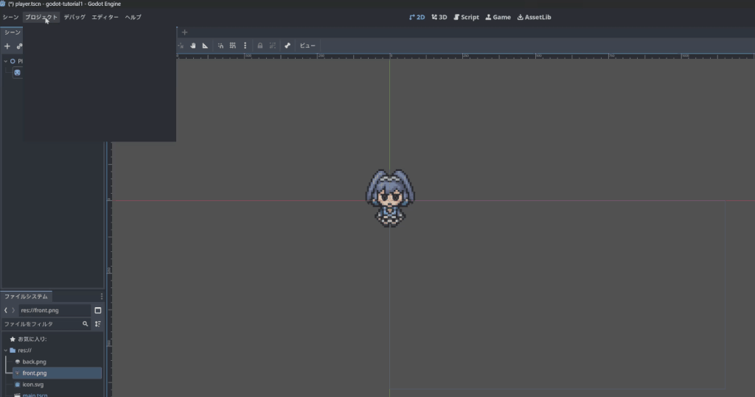Group the selected node's children
This screenshot has height=397, width=755.
click(273, 46)
